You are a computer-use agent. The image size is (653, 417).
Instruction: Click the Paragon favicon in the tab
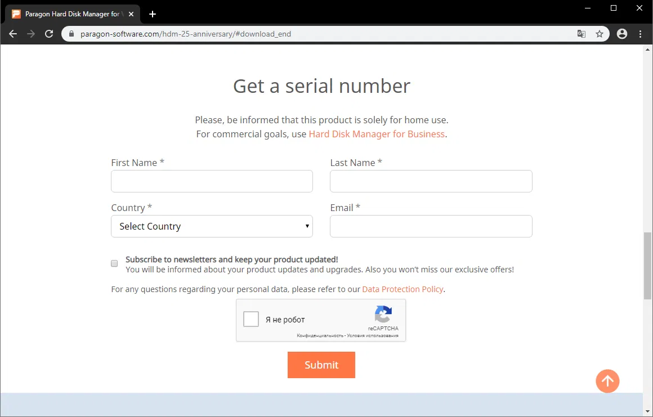tap(16, 14)
